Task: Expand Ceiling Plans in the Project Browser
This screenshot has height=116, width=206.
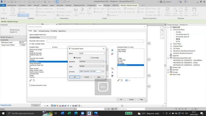Action: [171, 46]
